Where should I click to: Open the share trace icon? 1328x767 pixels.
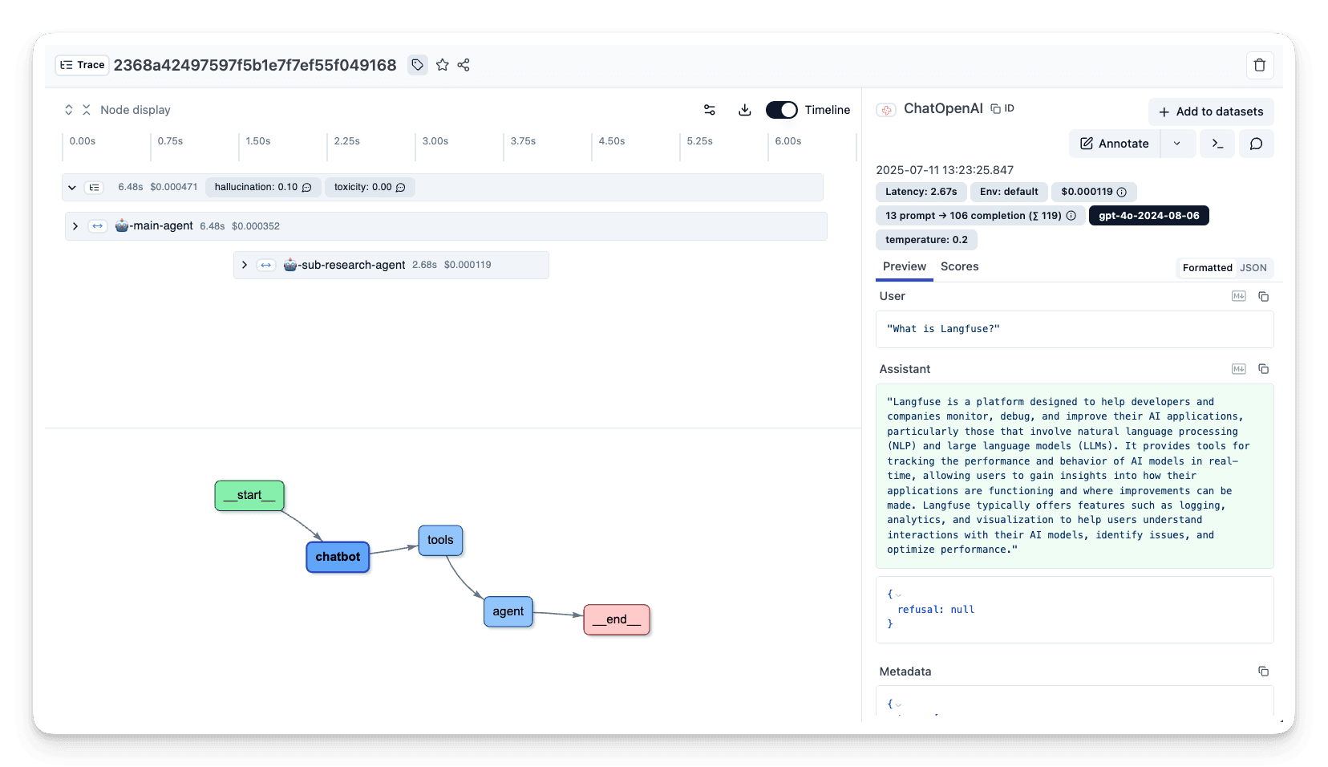(x=464, y=65)
